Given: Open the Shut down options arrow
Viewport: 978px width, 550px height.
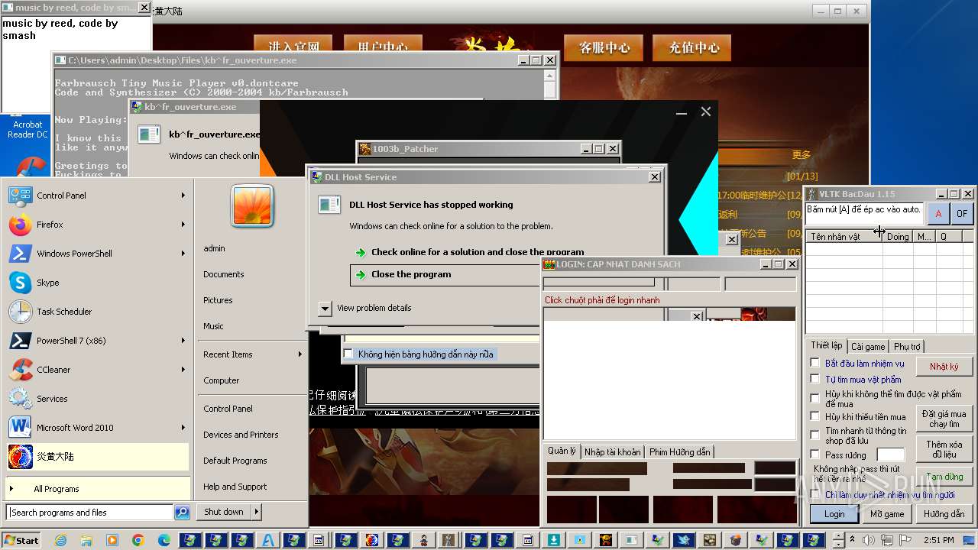Looking at the screenshot, I should [257, 512].
